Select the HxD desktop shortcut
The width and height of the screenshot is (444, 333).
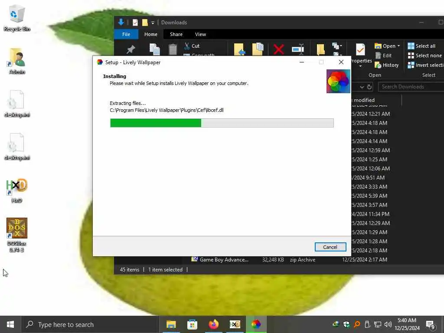[x=17, y=190]
